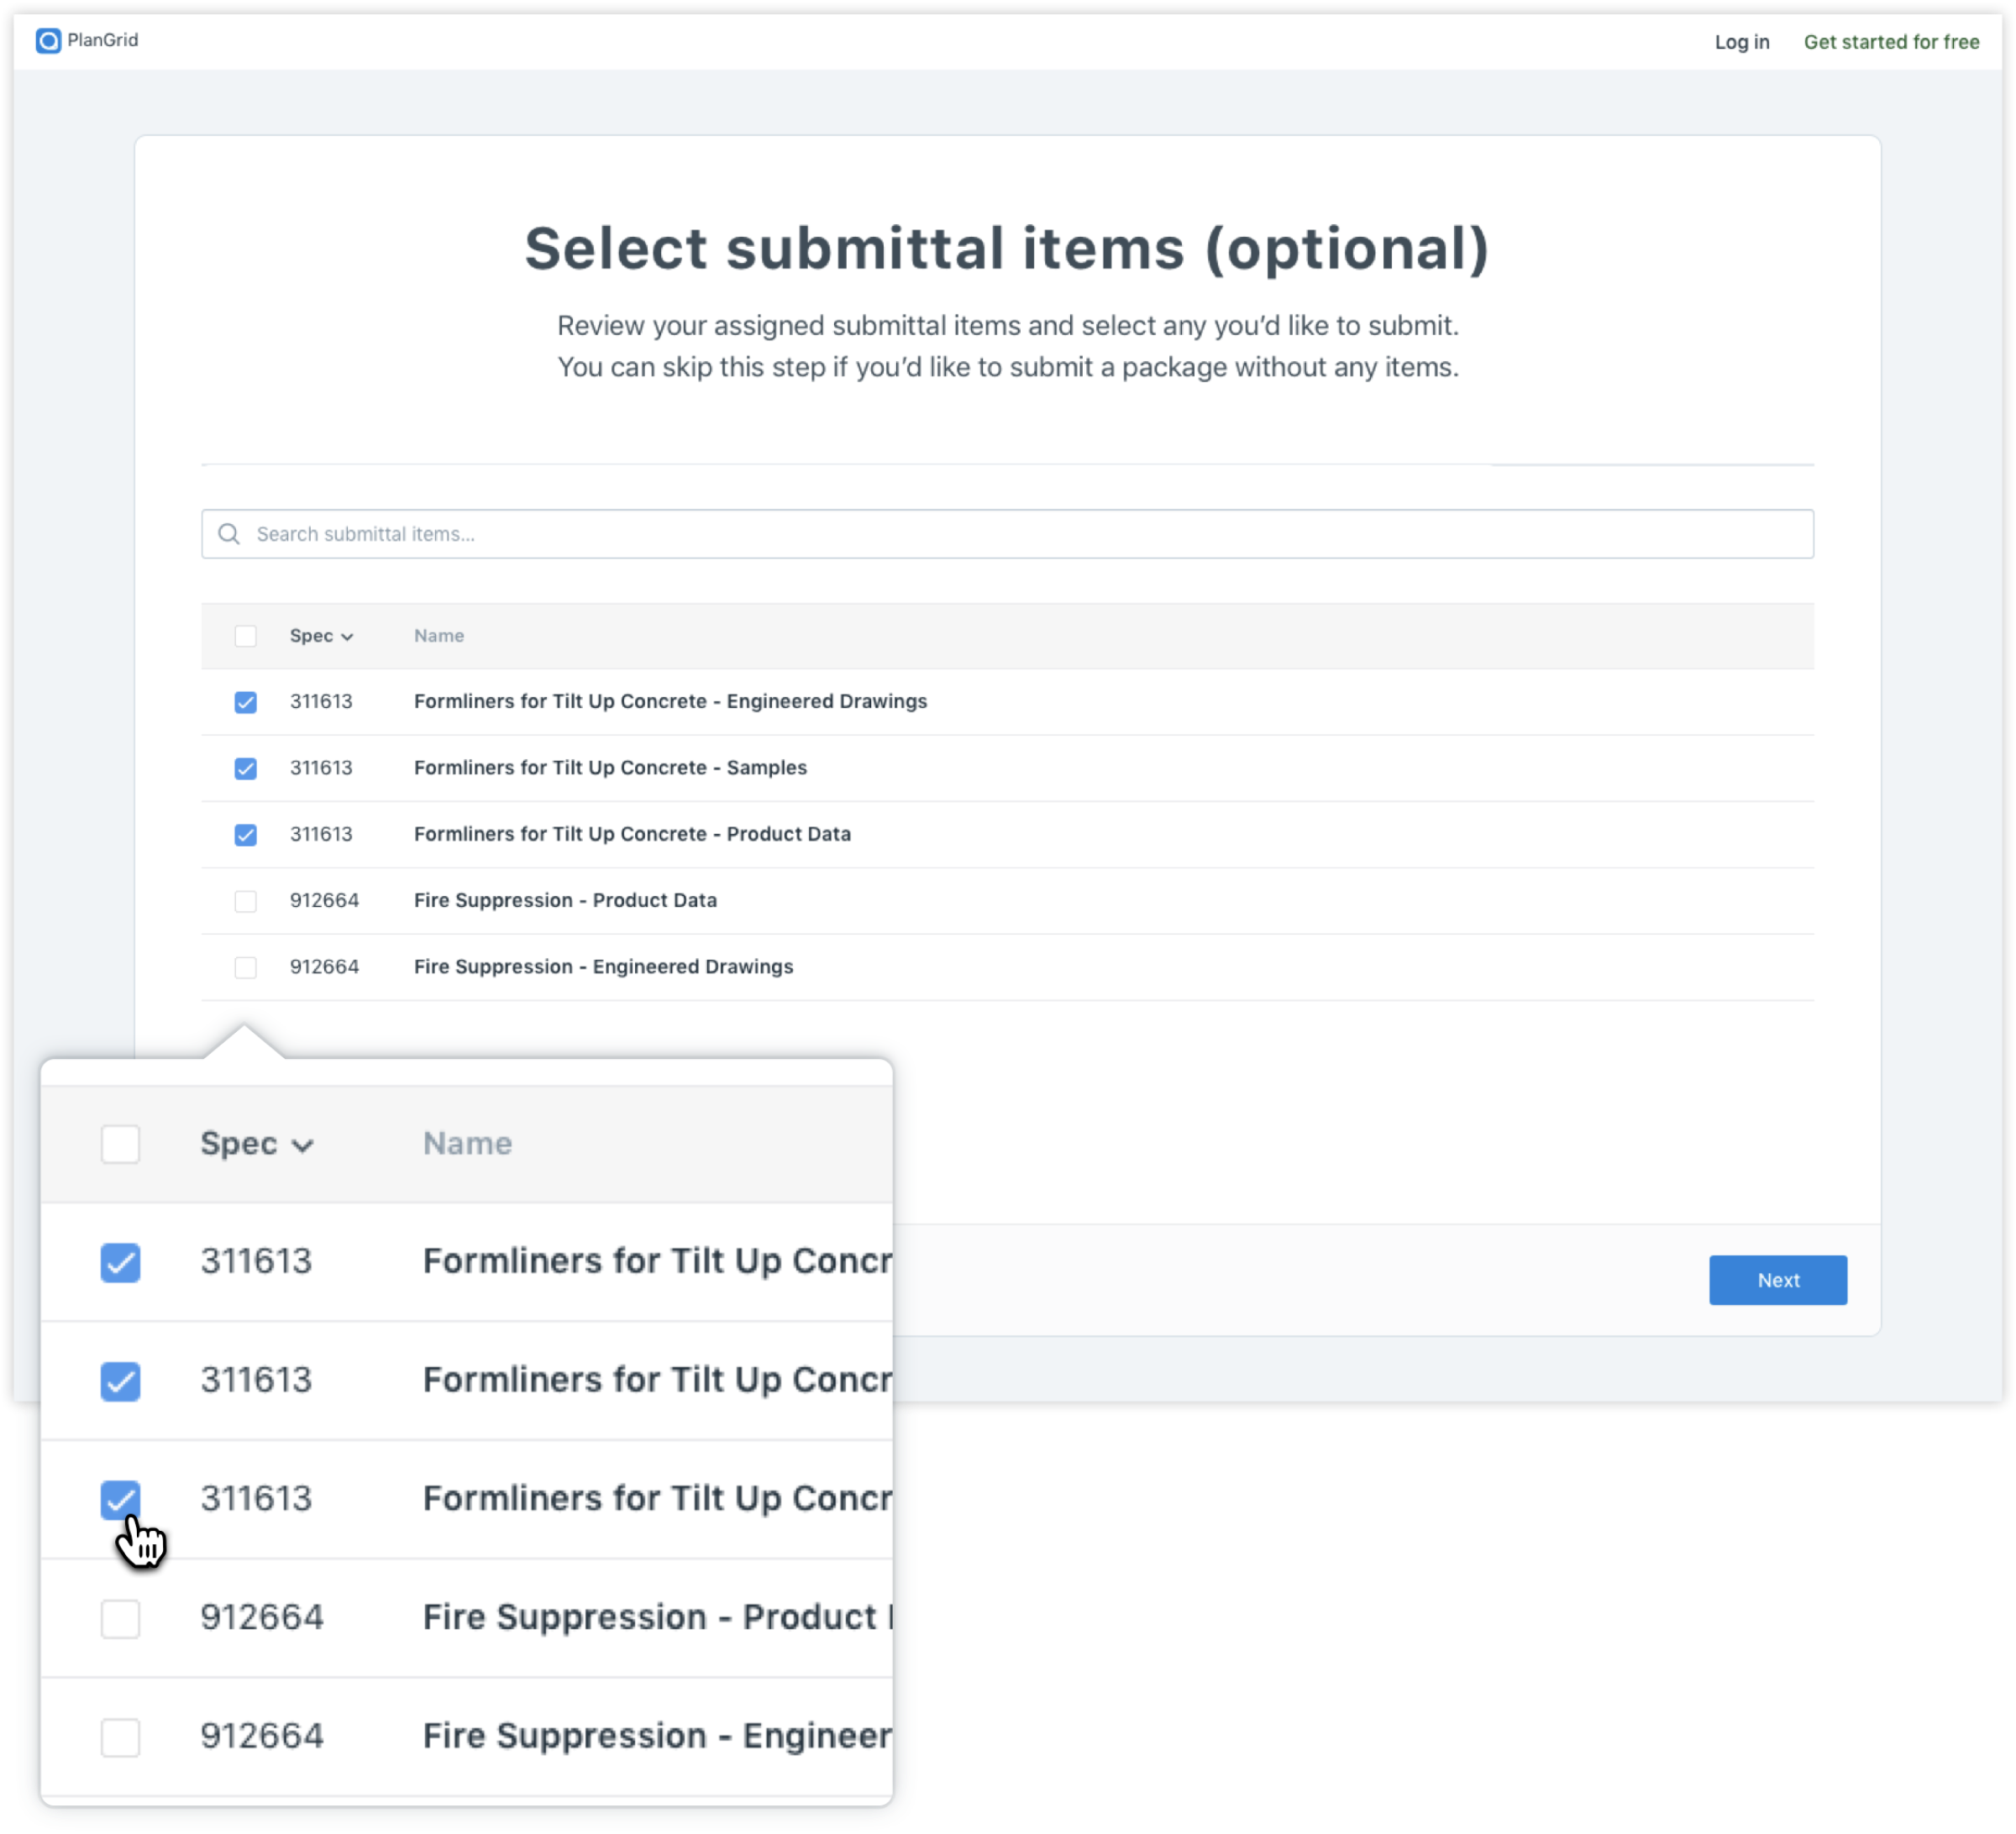
Task: Click Spec sort arrow in zoomed popup
Action: (x=303, y=1145)
